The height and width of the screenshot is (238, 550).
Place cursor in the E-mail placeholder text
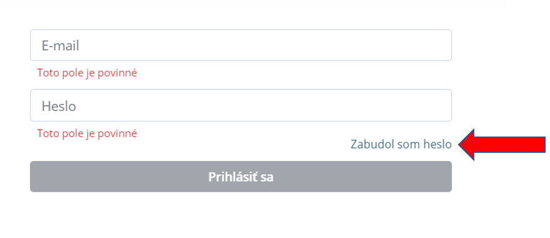[x=60, y=46]
